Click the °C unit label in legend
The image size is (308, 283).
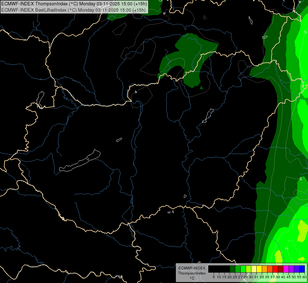click(x=192, y=278)
